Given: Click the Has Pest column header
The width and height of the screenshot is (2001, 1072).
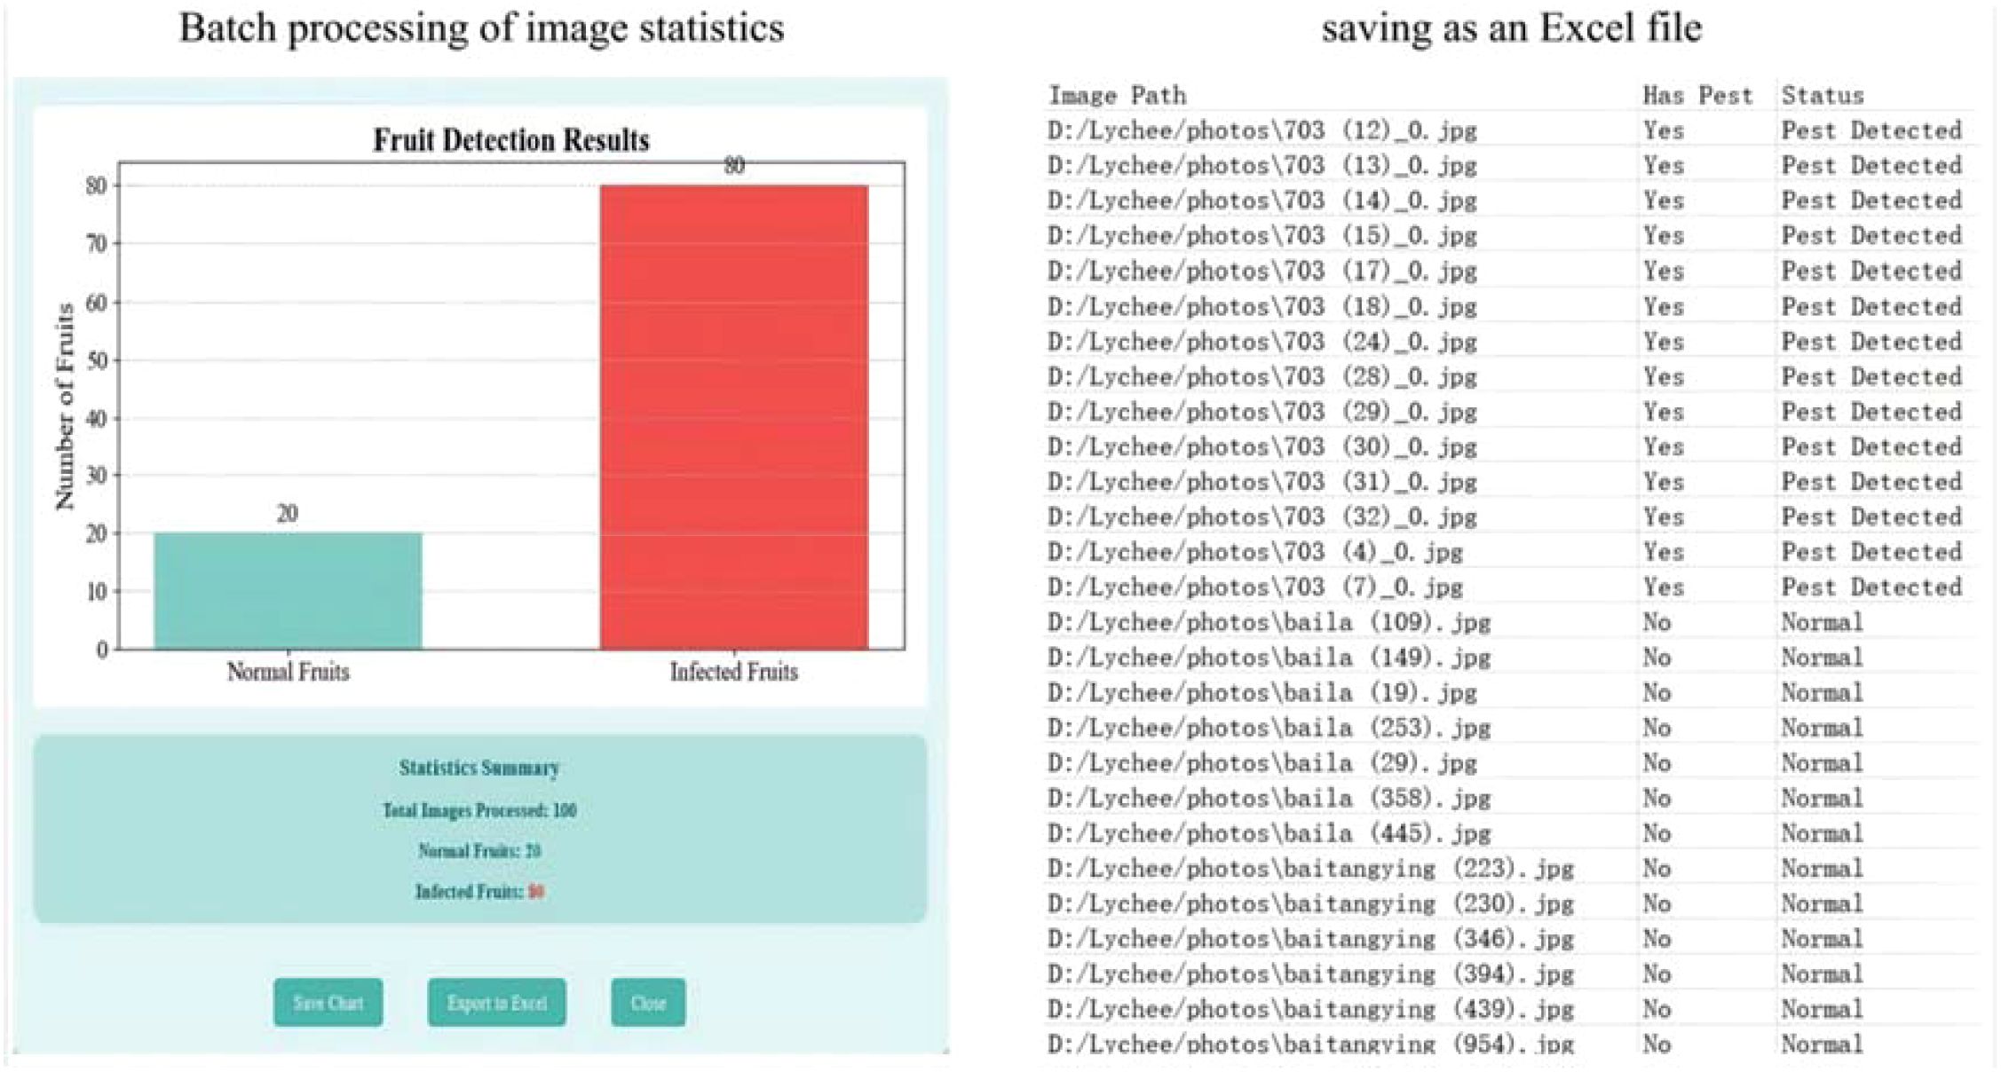Looking at the screenshot, I should click(1697, 95).
